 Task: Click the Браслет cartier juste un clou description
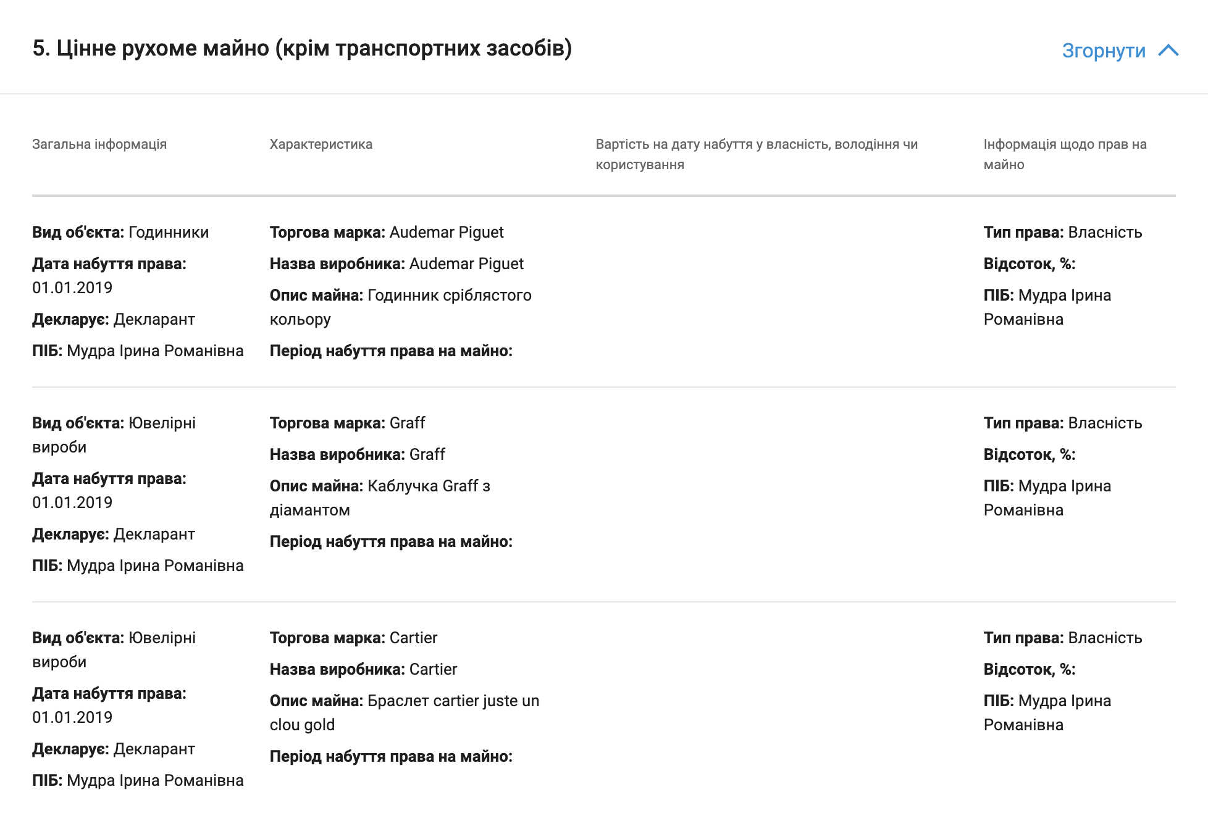pyautogui.click(x=405, y=712)
